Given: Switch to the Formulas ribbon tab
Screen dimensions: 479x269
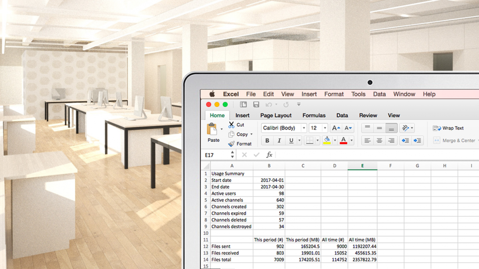Looking at the screenshot, I should (314, 116).
